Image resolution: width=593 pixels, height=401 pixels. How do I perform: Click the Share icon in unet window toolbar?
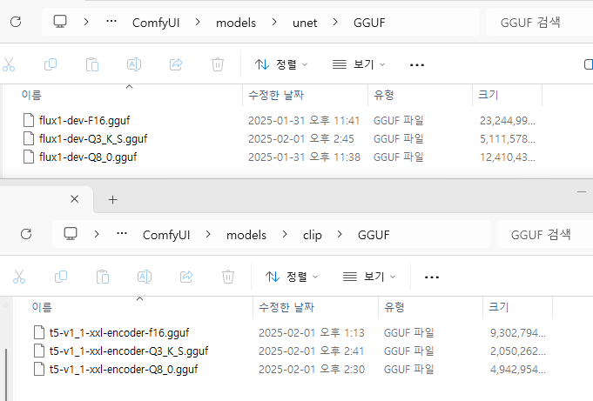[x=176, y=64]
